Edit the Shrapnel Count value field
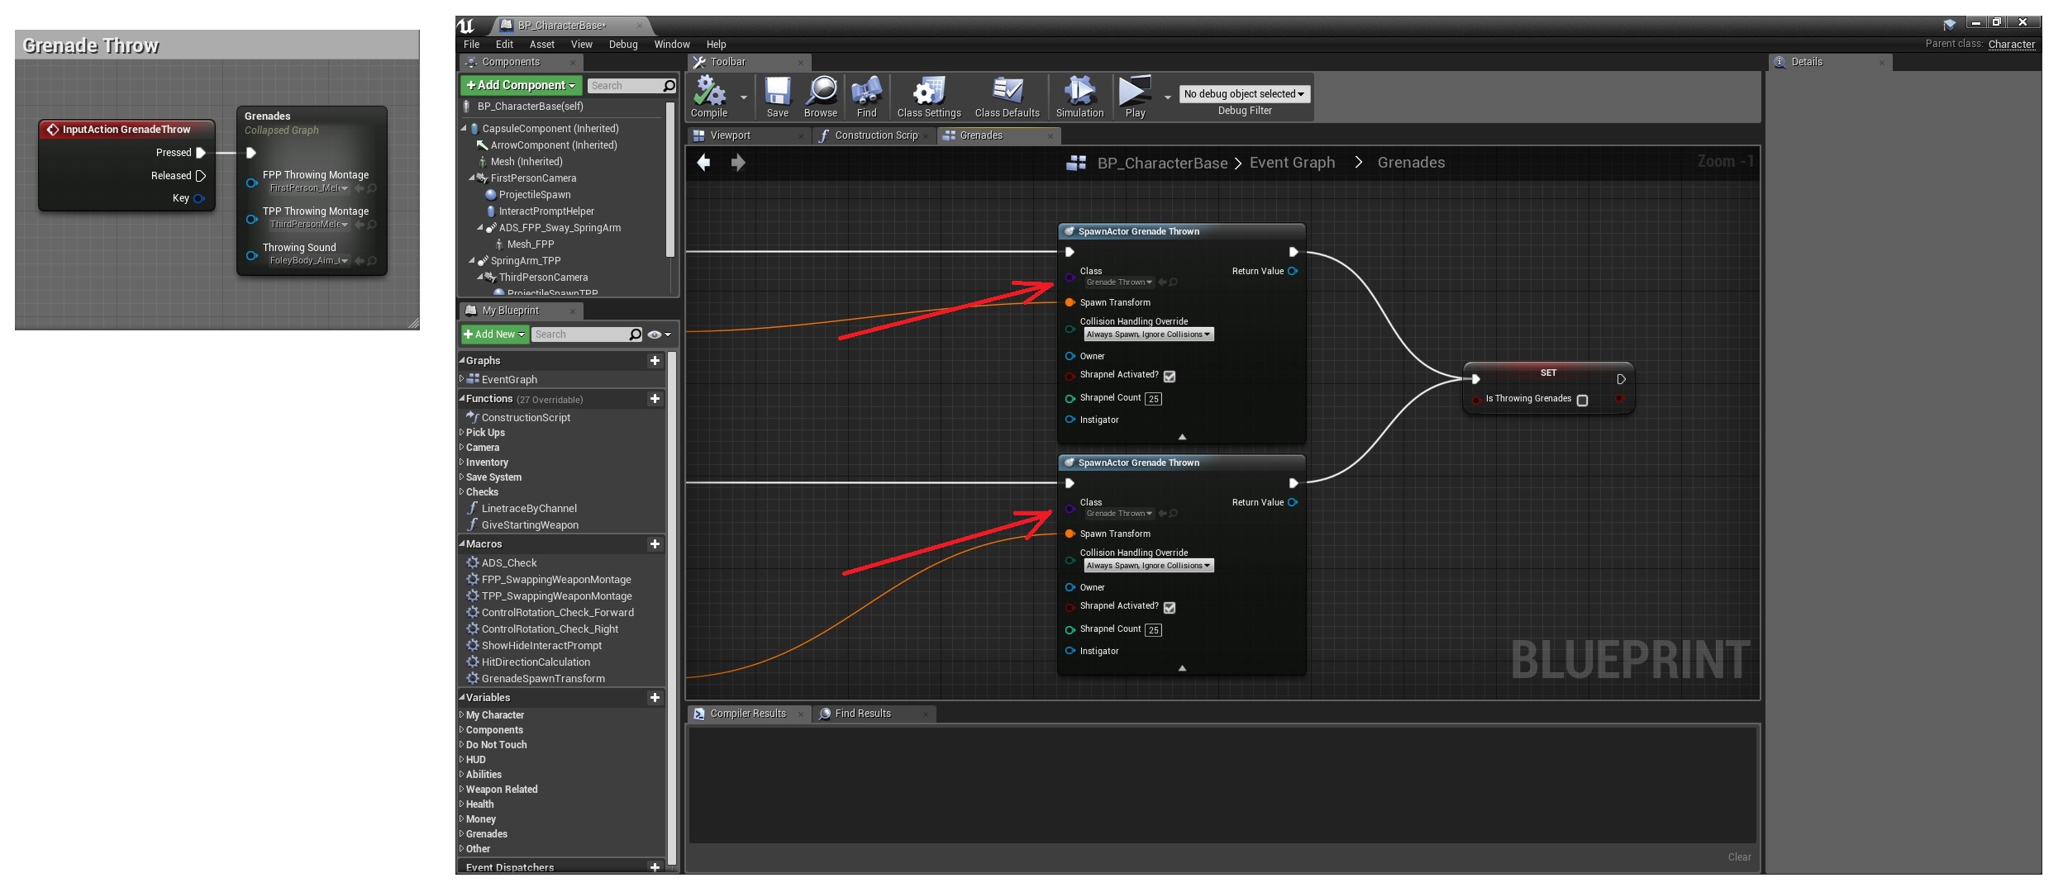Viewport: 2063px width, 892px height. point(1153,398)
